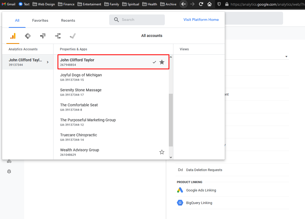Select the Tag Manager product icon
The image size is (305, 219).
[x=28, y=36]
